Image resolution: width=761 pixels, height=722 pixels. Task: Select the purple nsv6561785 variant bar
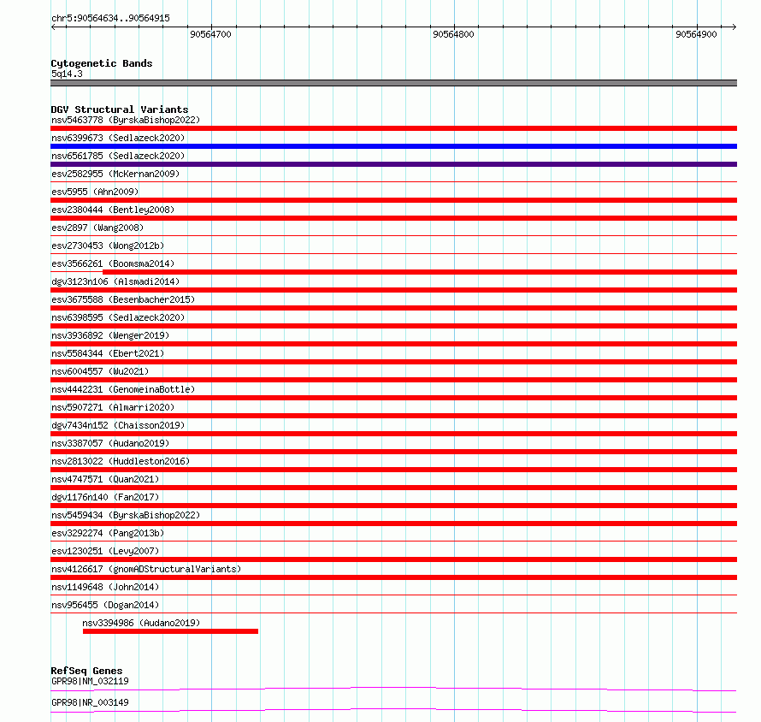(x=393, y=164)
